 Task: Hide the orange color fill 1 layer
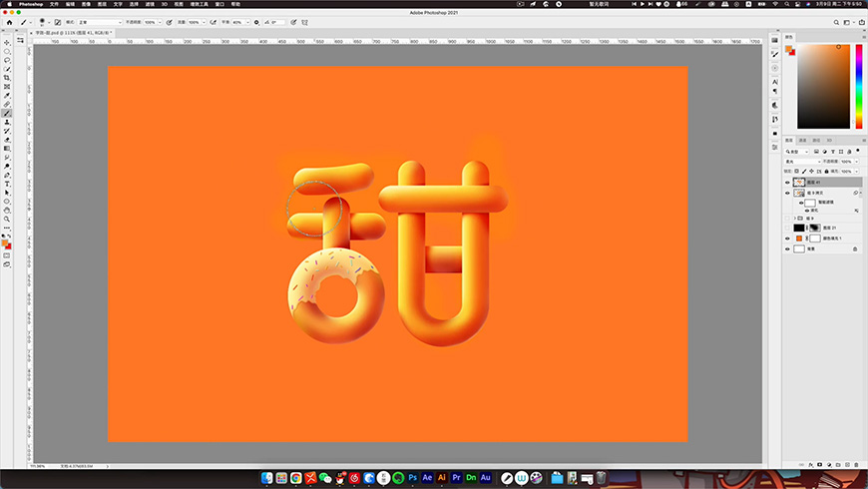787,239
